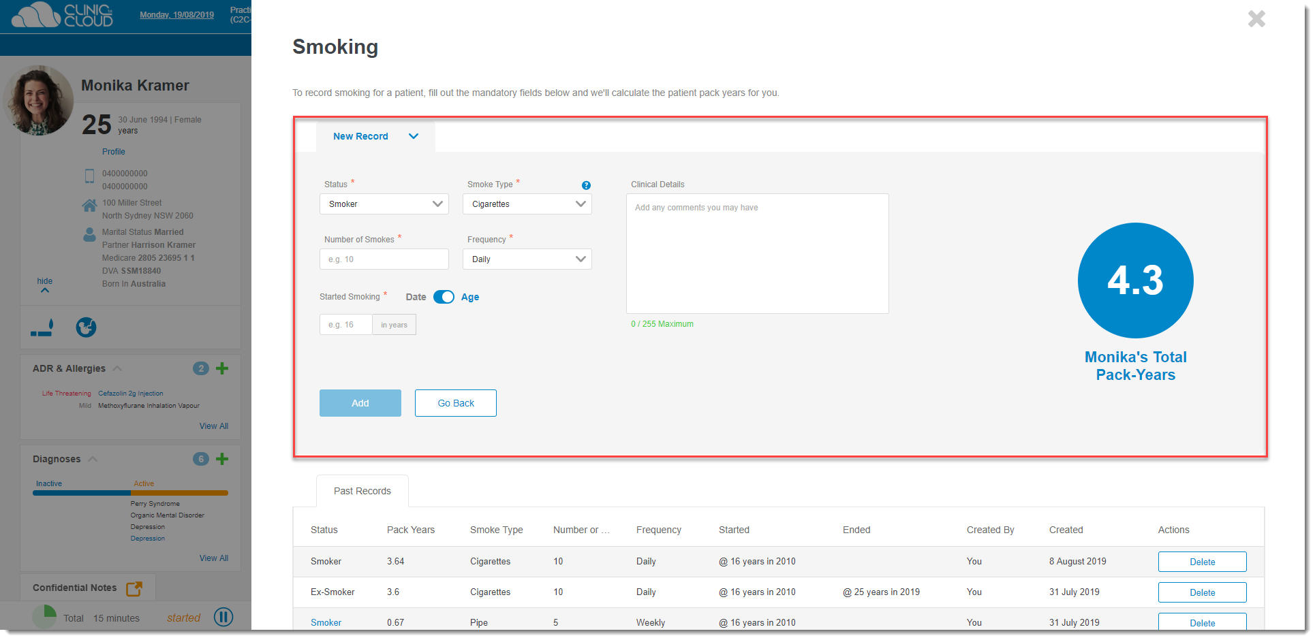Viewport: 1315px width, 640px height.
Task: Open the Smoke Type dropdown showing Cigarettes
Action: point(527,204)
